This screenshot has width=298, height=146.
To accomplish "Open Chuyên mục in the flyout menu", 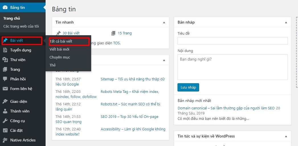I will click(60, 57).
